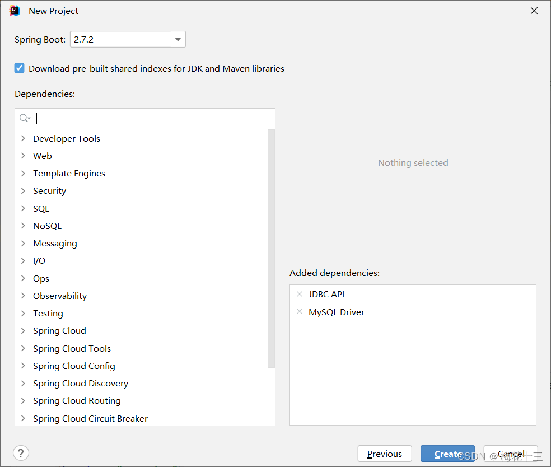Expand the SQL category chevron
This screenshot has height=467, width=551.
click(x=23, y=208)
